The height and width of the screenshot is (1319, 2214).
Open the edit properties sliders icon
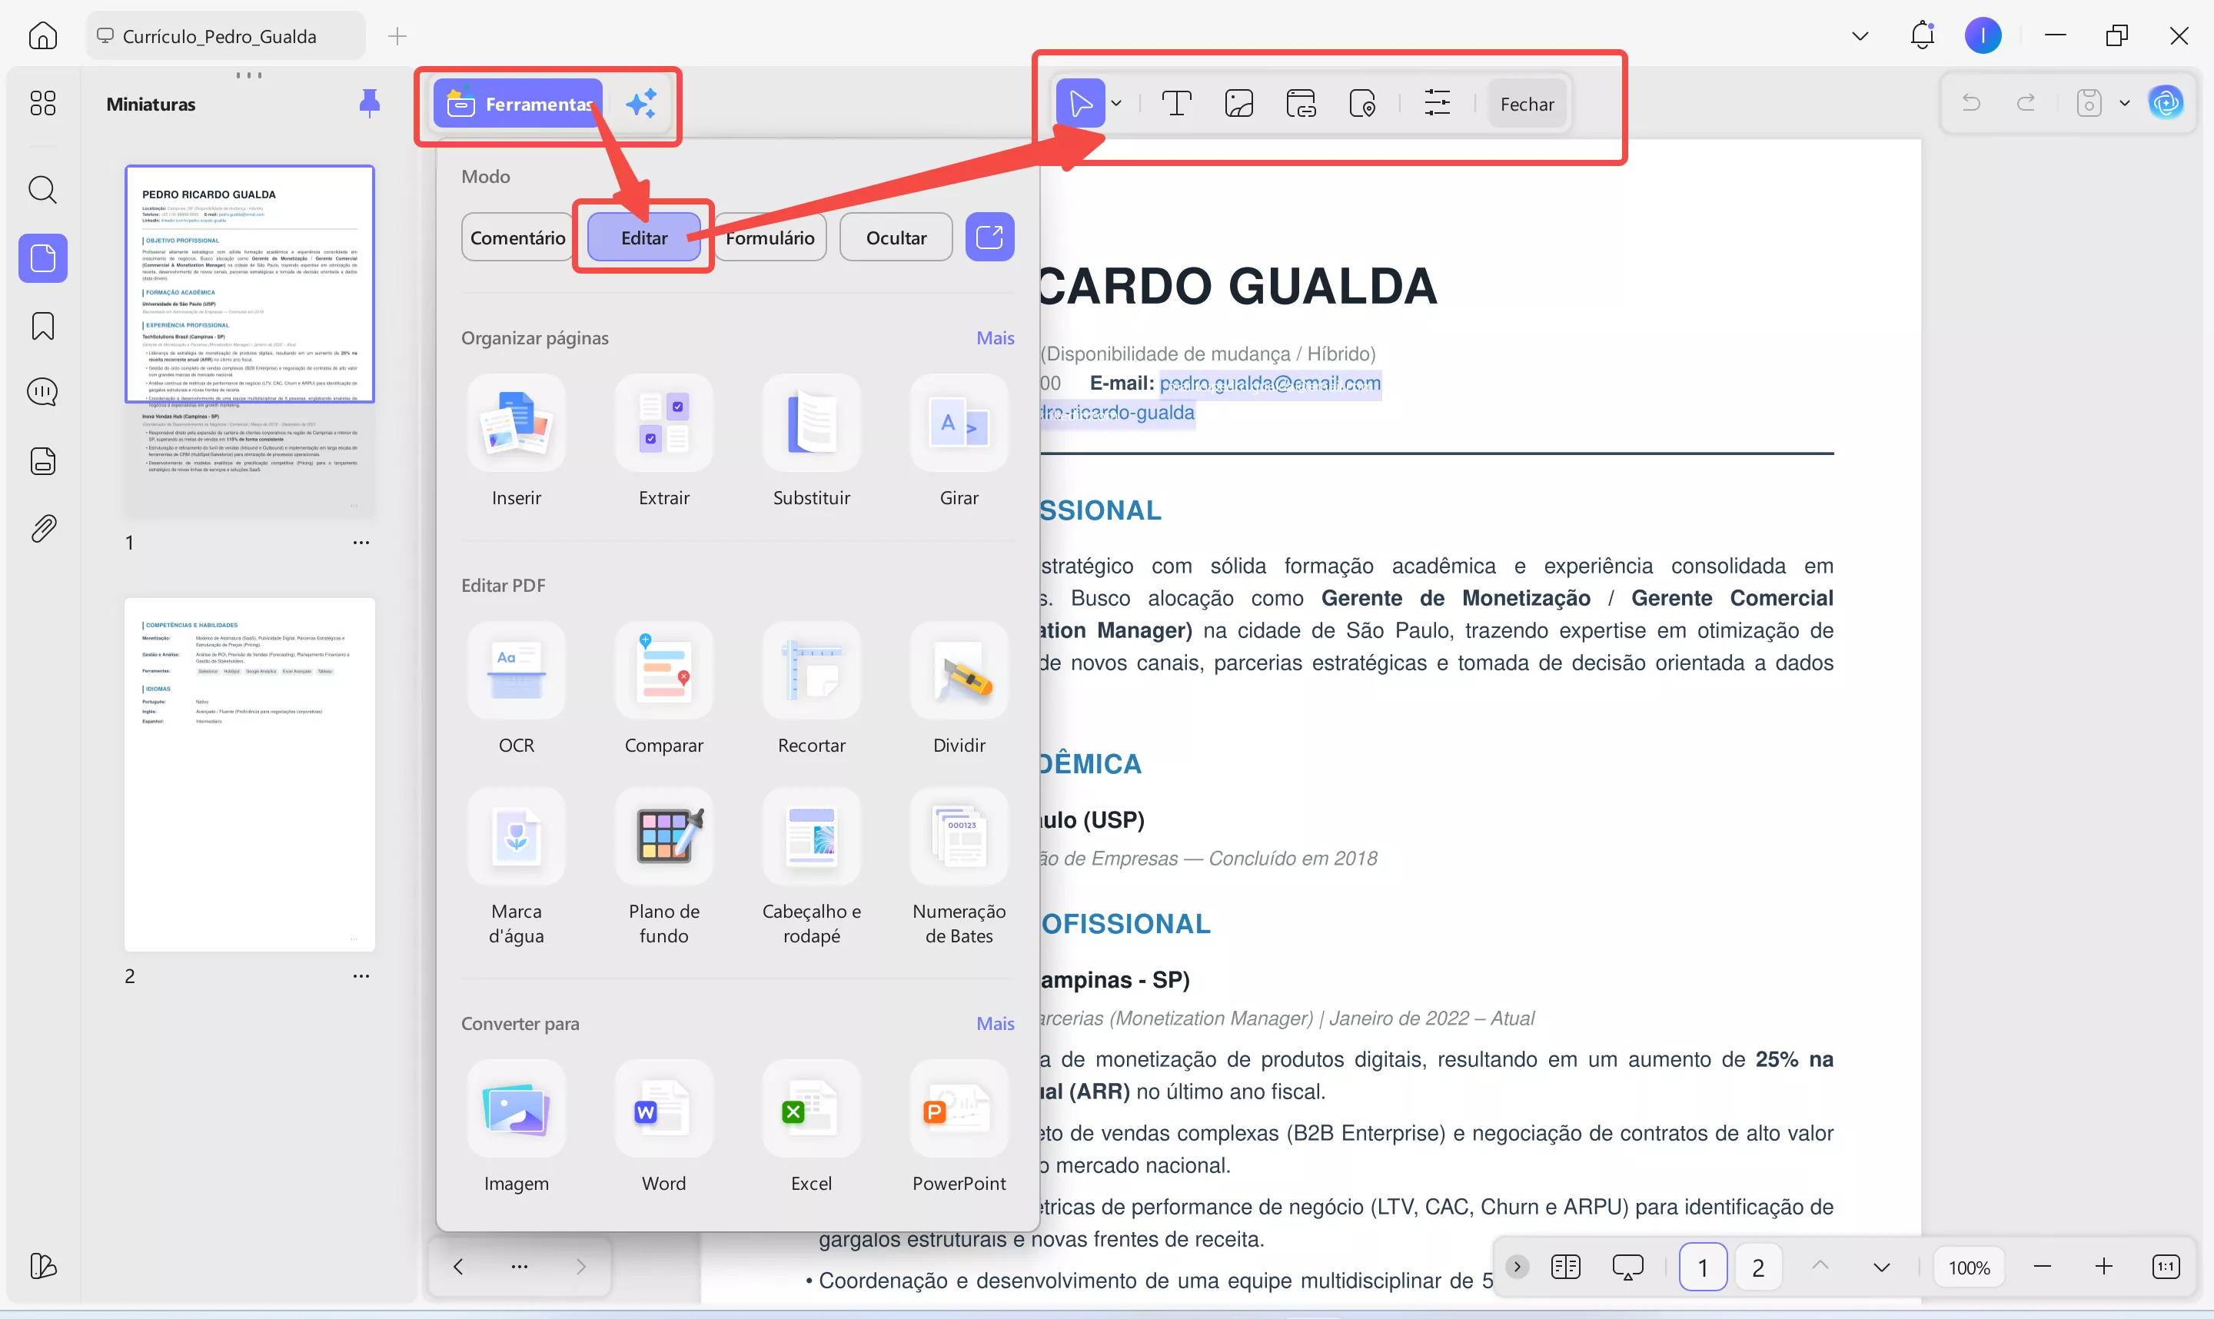click(1436, 104)
